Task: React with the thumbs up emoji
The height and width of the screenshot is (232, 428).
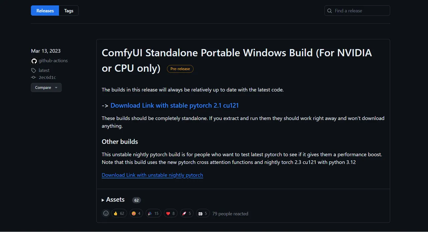Action: [x=119, y=213]
